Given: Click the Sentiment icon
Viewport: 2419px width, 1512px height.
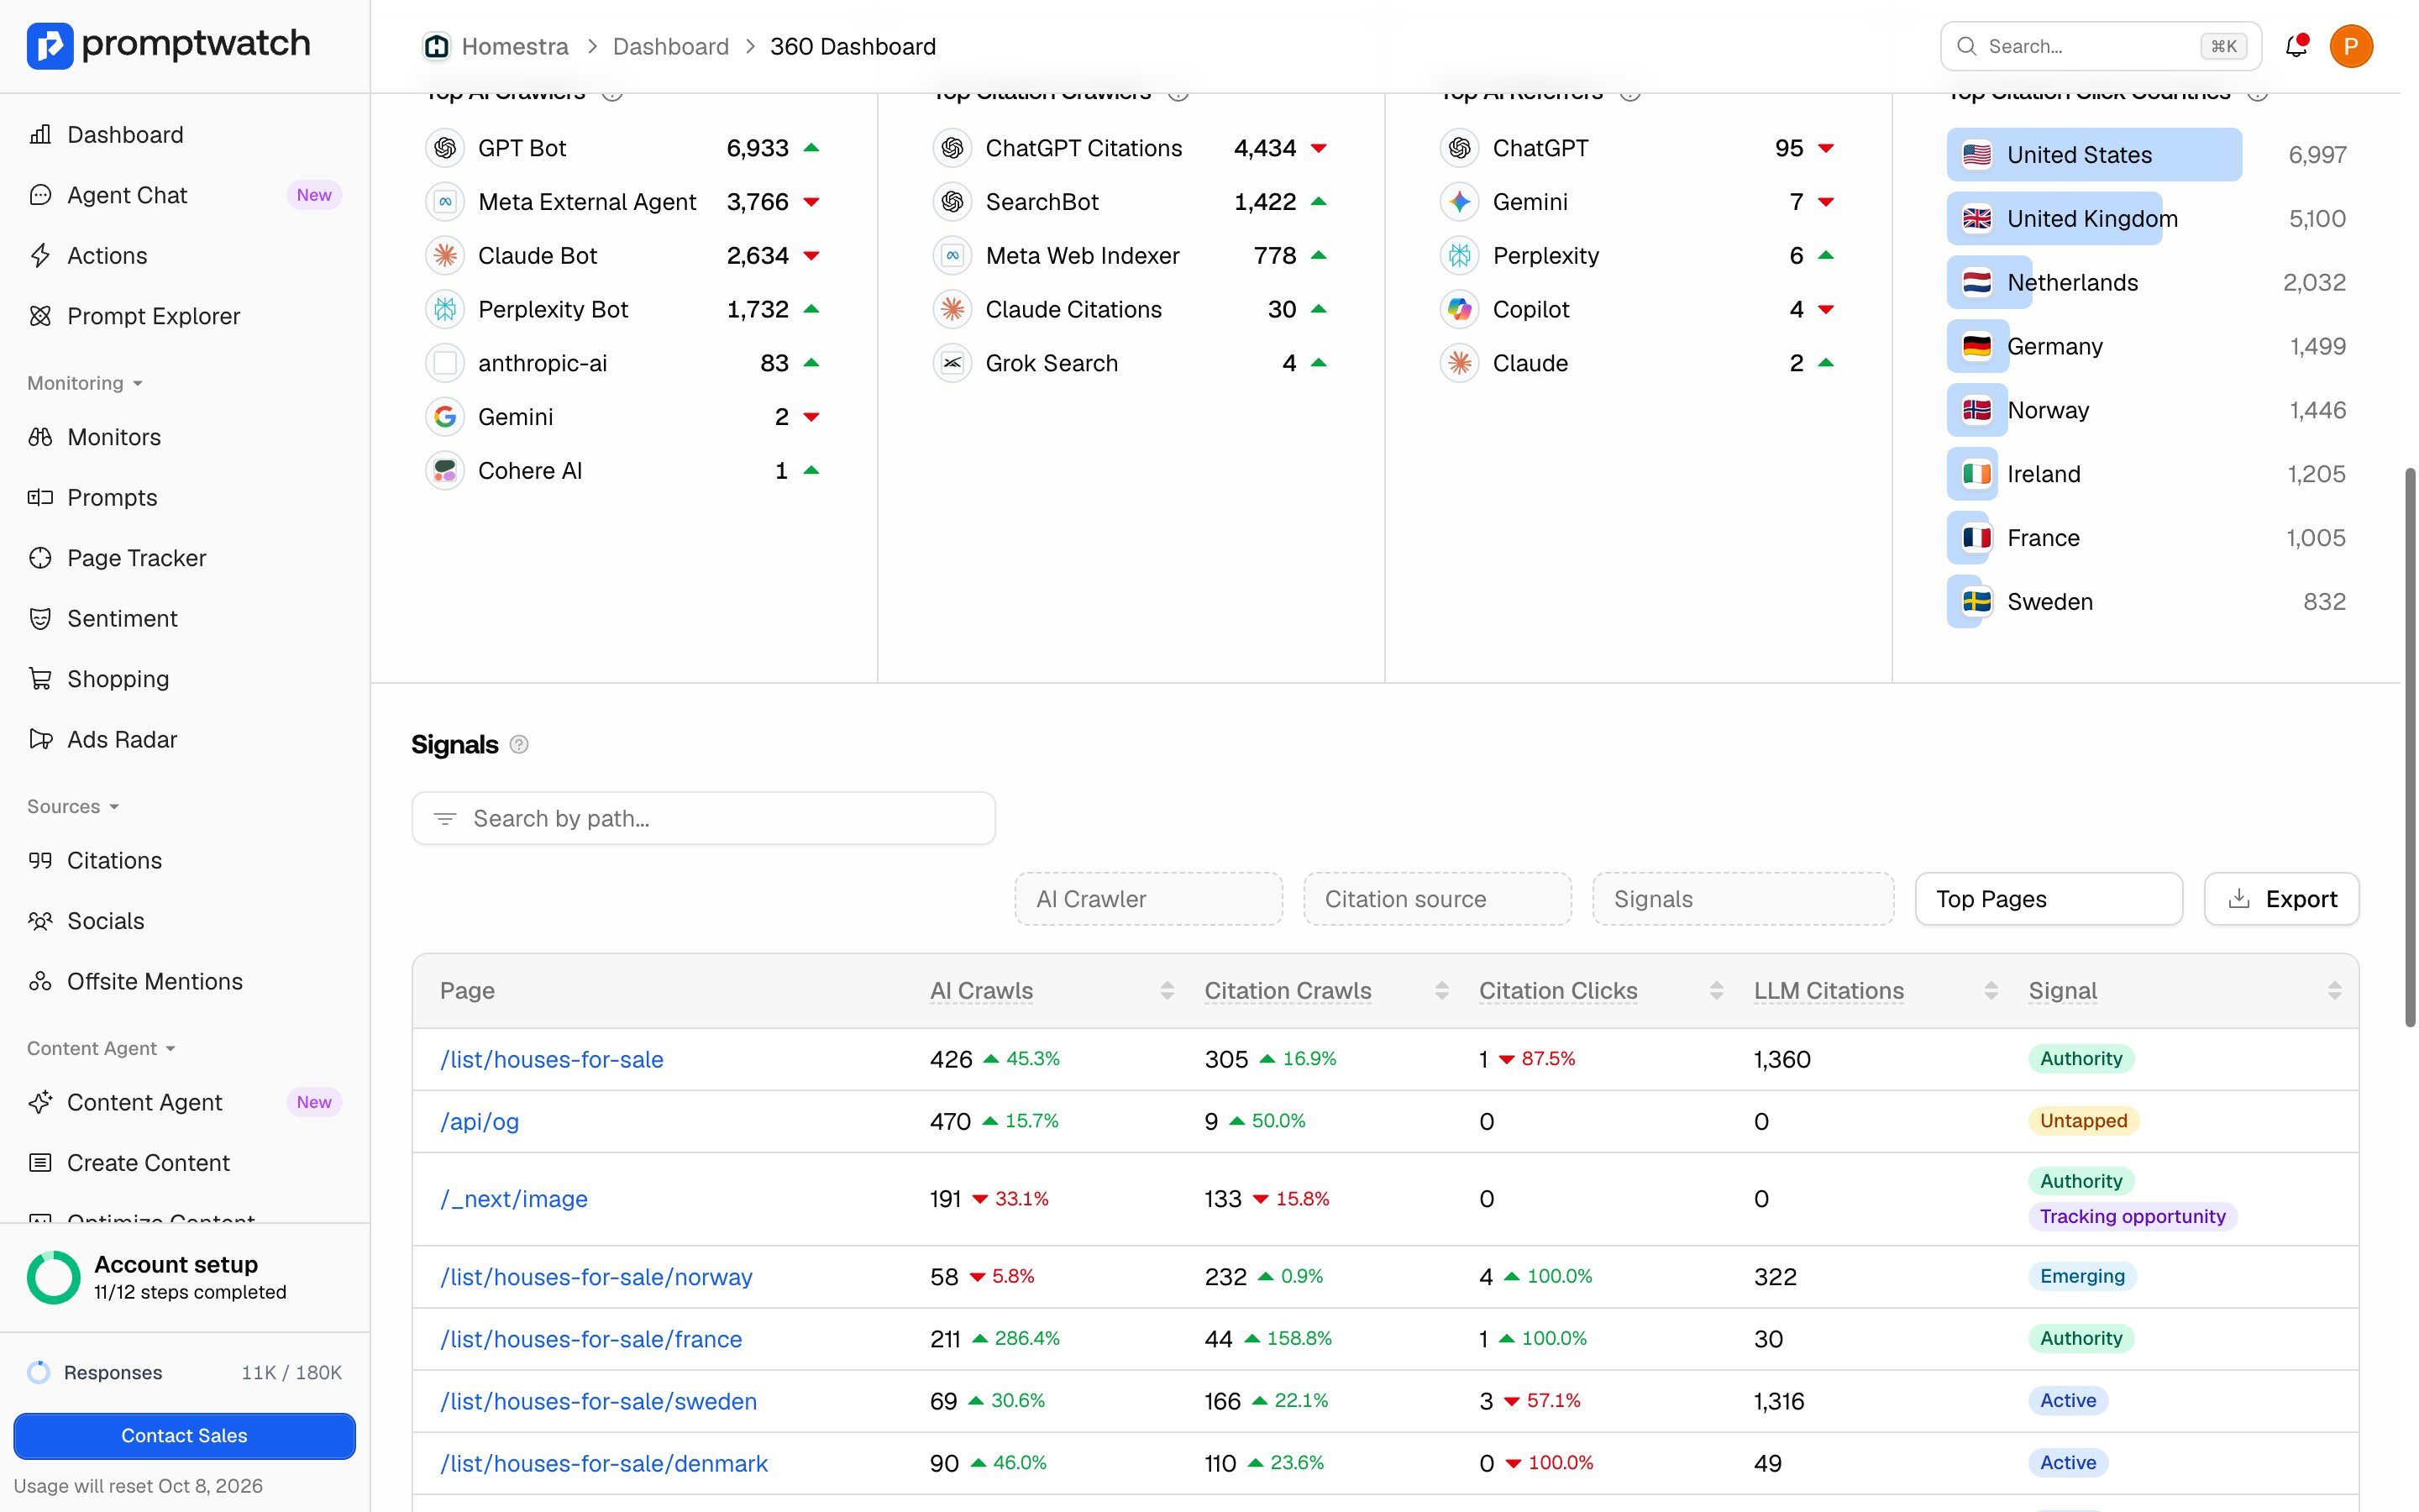Looking at the screenshot, I should (40, 618).
